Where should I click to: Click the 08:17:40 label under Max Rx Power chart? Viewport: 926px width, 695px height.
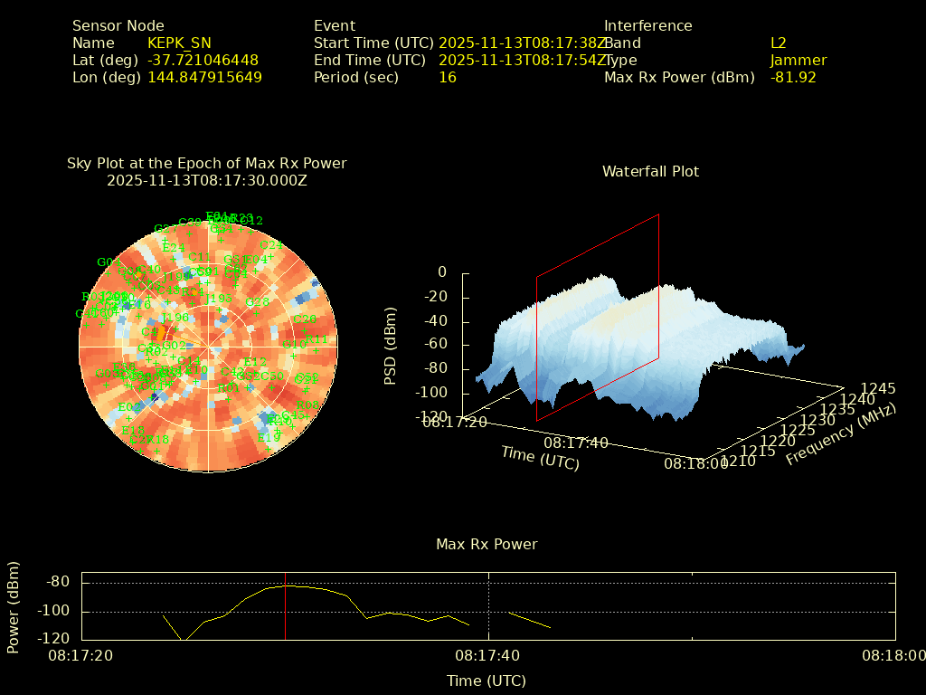(x=487, y=655)
